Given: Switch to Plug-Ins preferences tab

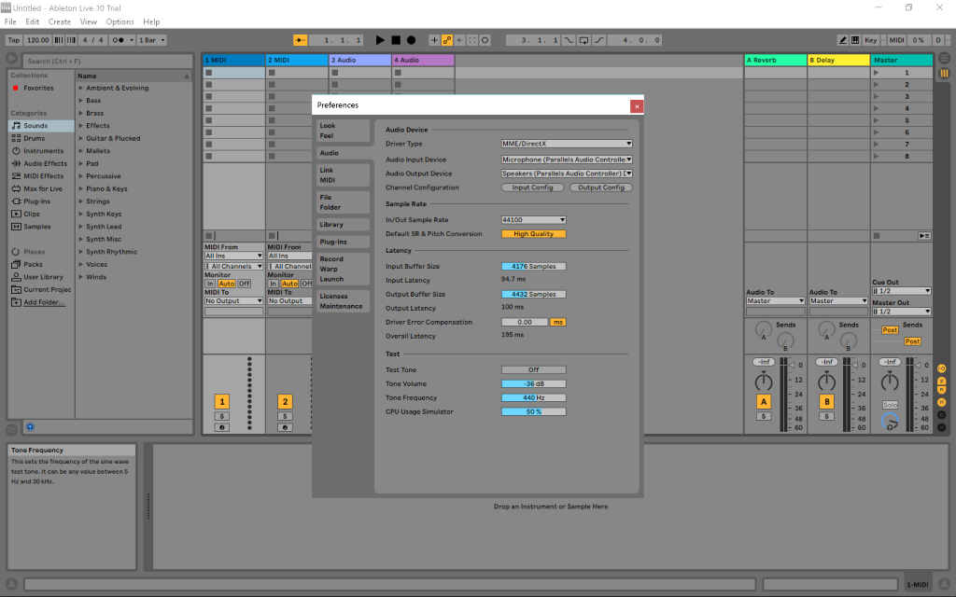Looking at the screenshot, I should click(x=344, y=242).
